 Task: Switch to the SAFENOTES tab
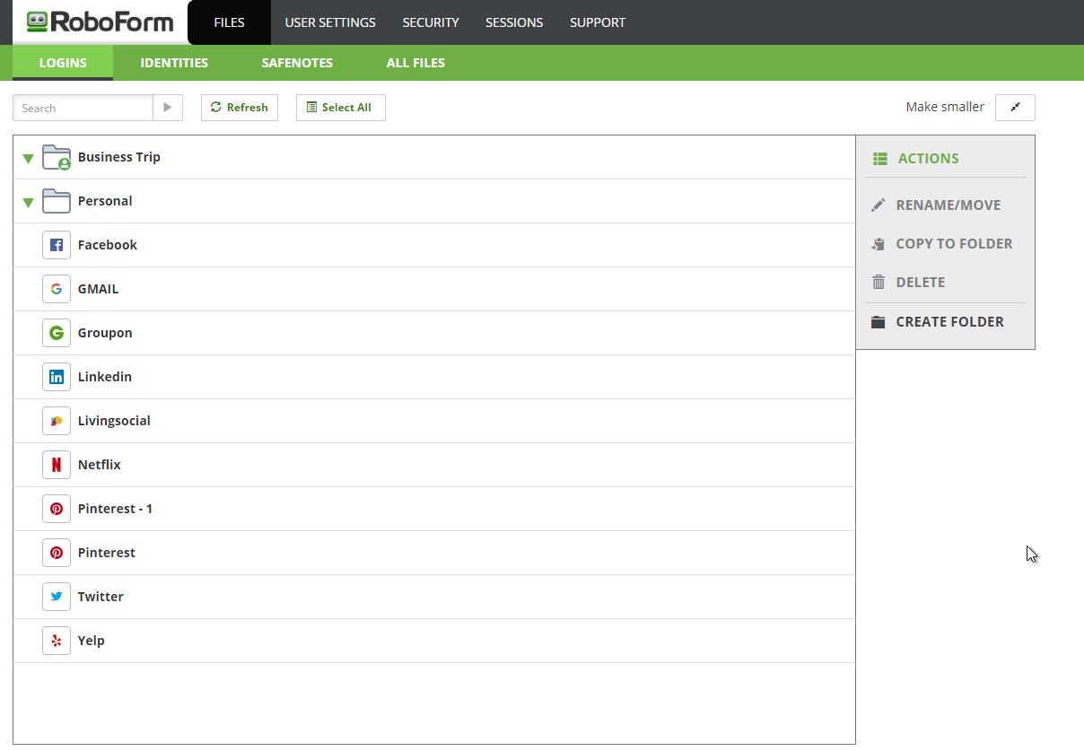point(297,63)
